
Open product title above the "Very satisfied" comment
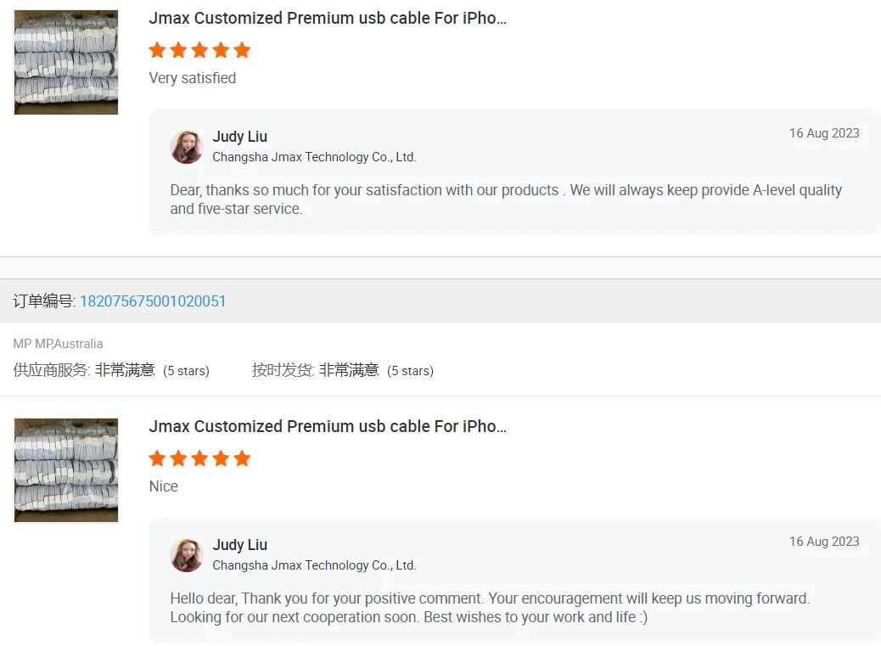coord(328,18)
